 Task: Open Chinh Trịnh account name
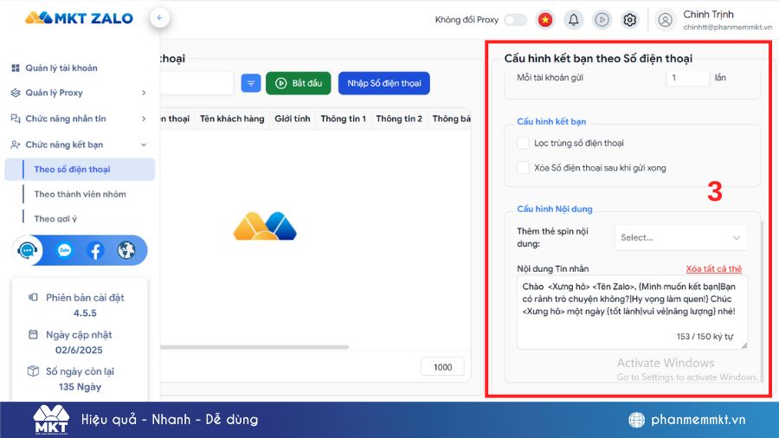(708, 15)
